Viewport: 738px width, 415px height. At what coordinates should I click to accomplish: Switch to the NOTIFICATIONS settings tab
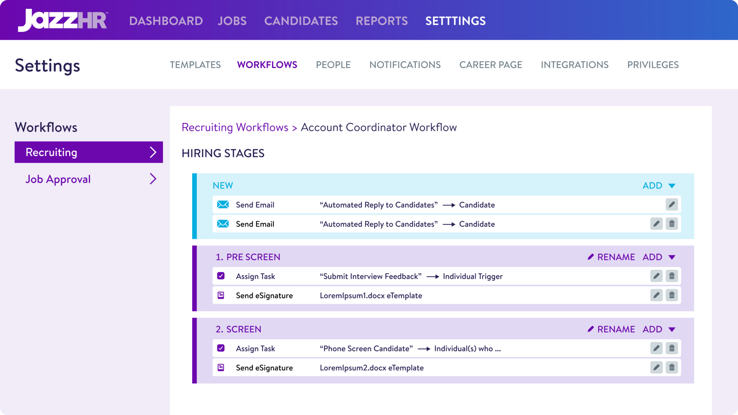(405, 65)
